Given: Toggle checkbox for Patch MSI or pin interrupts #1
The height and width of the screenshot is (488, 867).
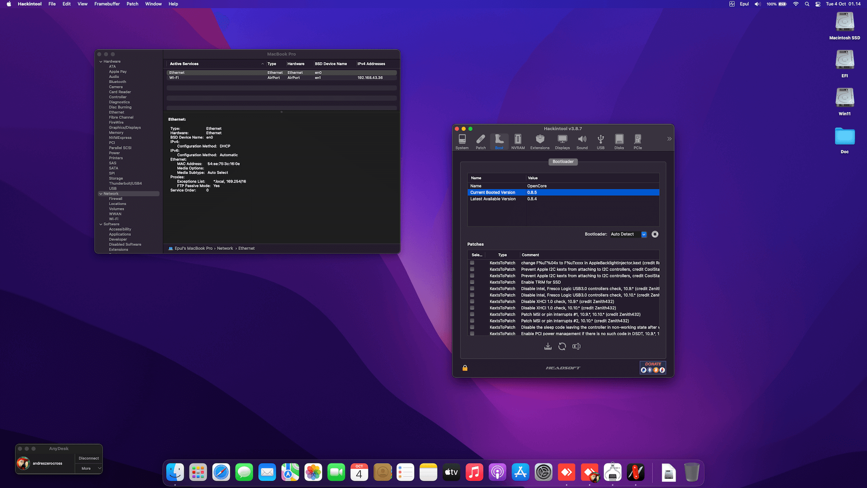Looking at the screenshot, I should pos(472,314).
